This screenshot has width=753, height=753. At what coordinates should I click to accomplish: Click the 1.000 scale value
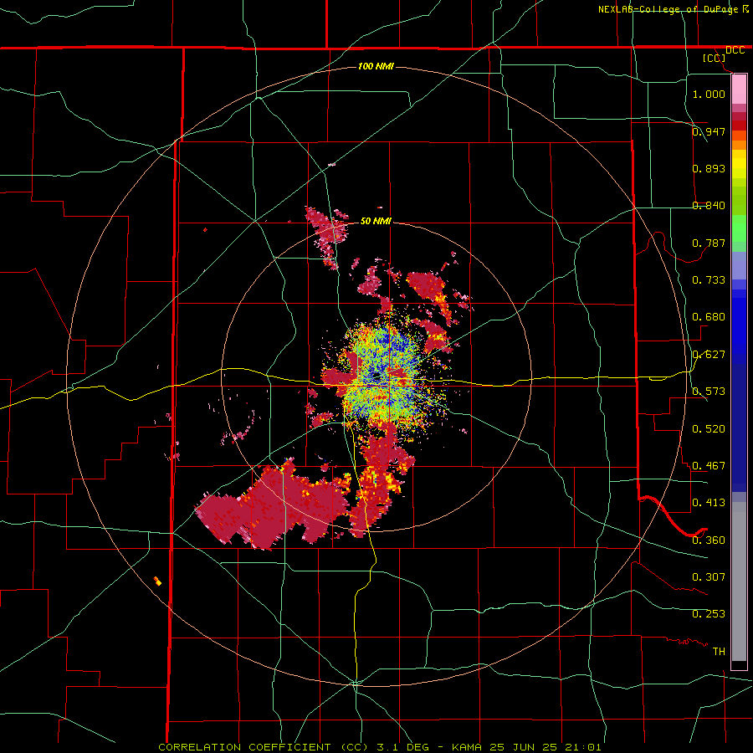point(709,94)
